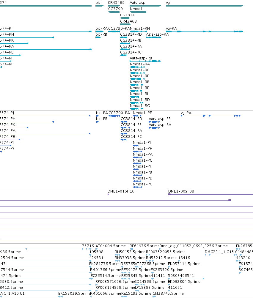
Task: Select transcript label Aats-asp-RB
Action: pos(141,58)
